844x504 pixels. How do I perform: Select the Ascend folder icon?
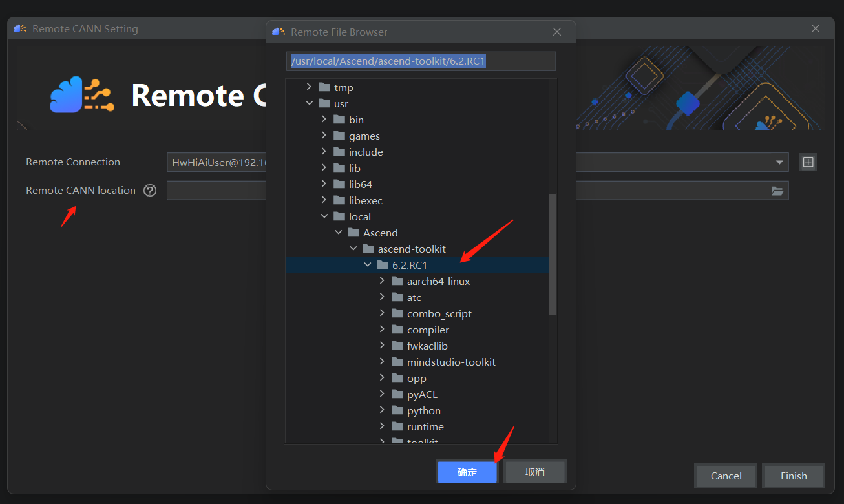(353, 233)
